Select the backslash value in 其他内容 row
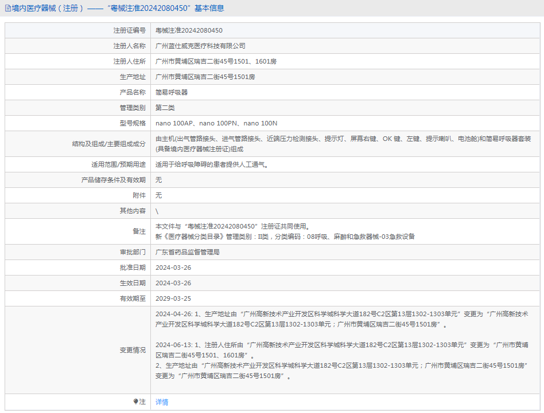This screenshot has width=544, height=413. pyautogui.click(x=157, y=211)
